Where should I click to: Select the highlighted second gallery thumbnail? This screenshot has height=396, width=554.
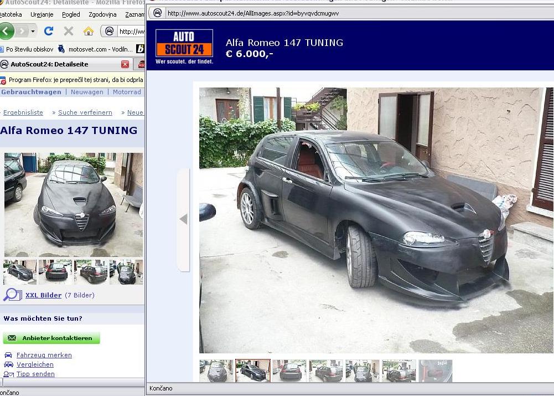(253, 371)
